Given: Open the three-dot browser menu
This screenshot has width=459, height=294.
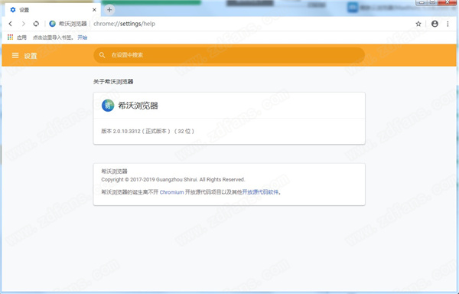Looking at the screenshot, I should click(448, 24).
